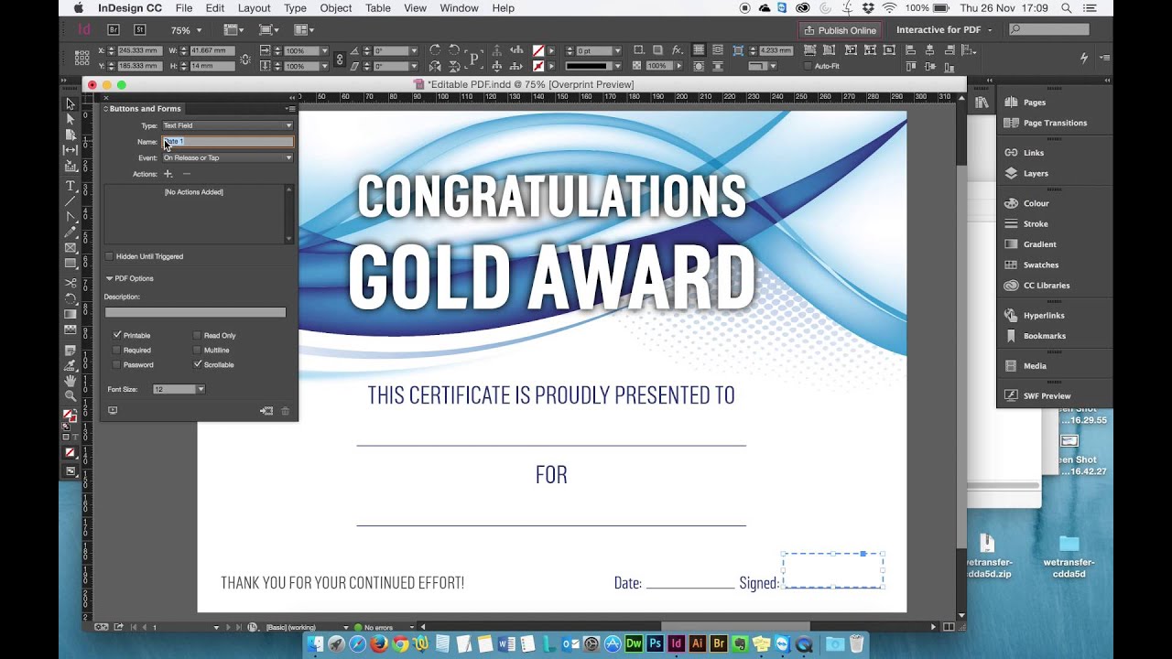Select the Hand tool

[x=71, y=381]
